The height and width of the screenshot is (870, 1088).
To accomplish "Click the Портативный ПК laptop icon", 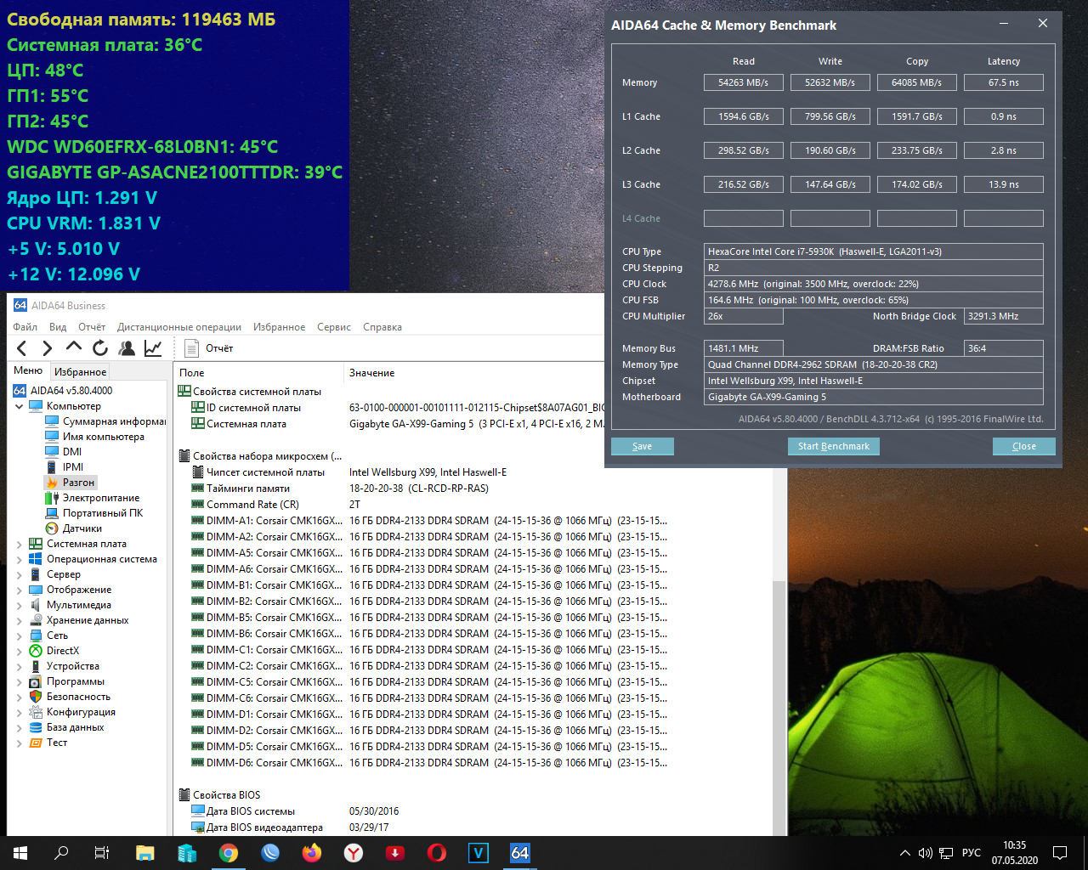I will (x=52, y=513).
